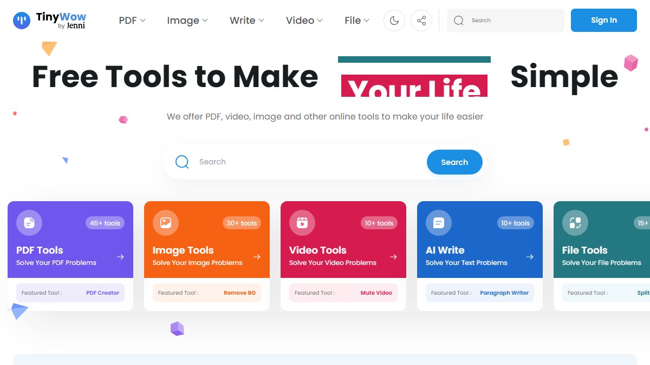Click the blue Search button
Screen dimensions: 650x365
coord(454,162)
